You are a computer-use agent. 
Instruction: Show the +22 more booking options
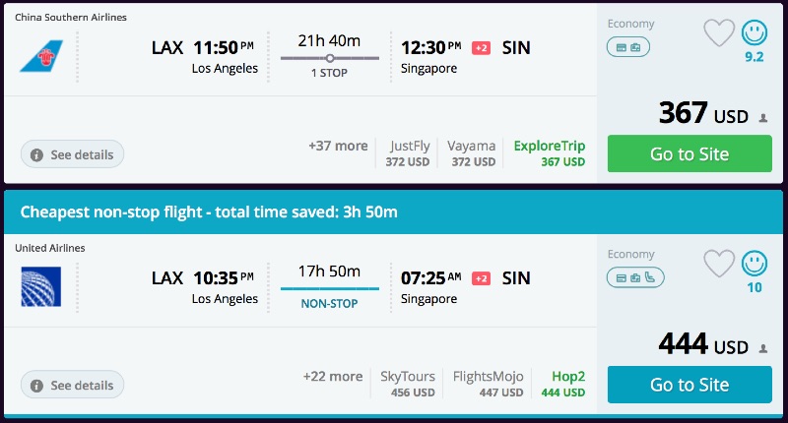[x=333, y=376]
